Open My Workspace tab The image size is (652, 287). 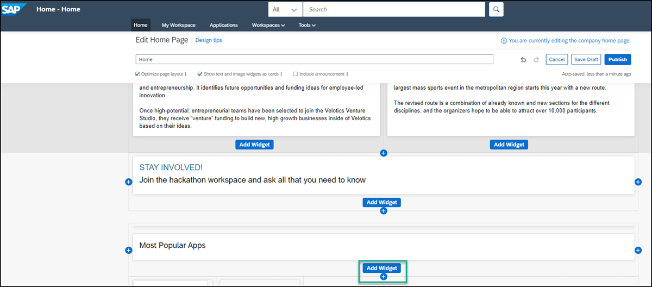(x=179, y=25)
